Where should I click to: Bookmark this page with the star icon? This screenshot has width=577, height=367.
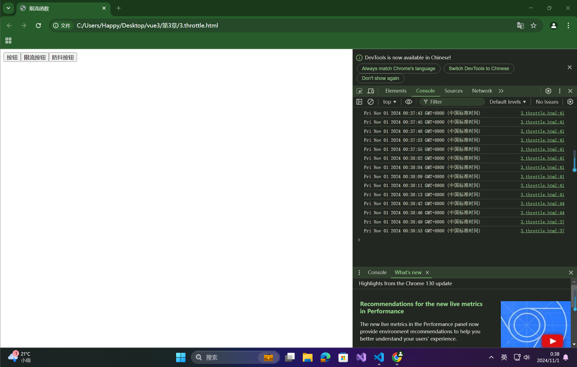[533, 25]
